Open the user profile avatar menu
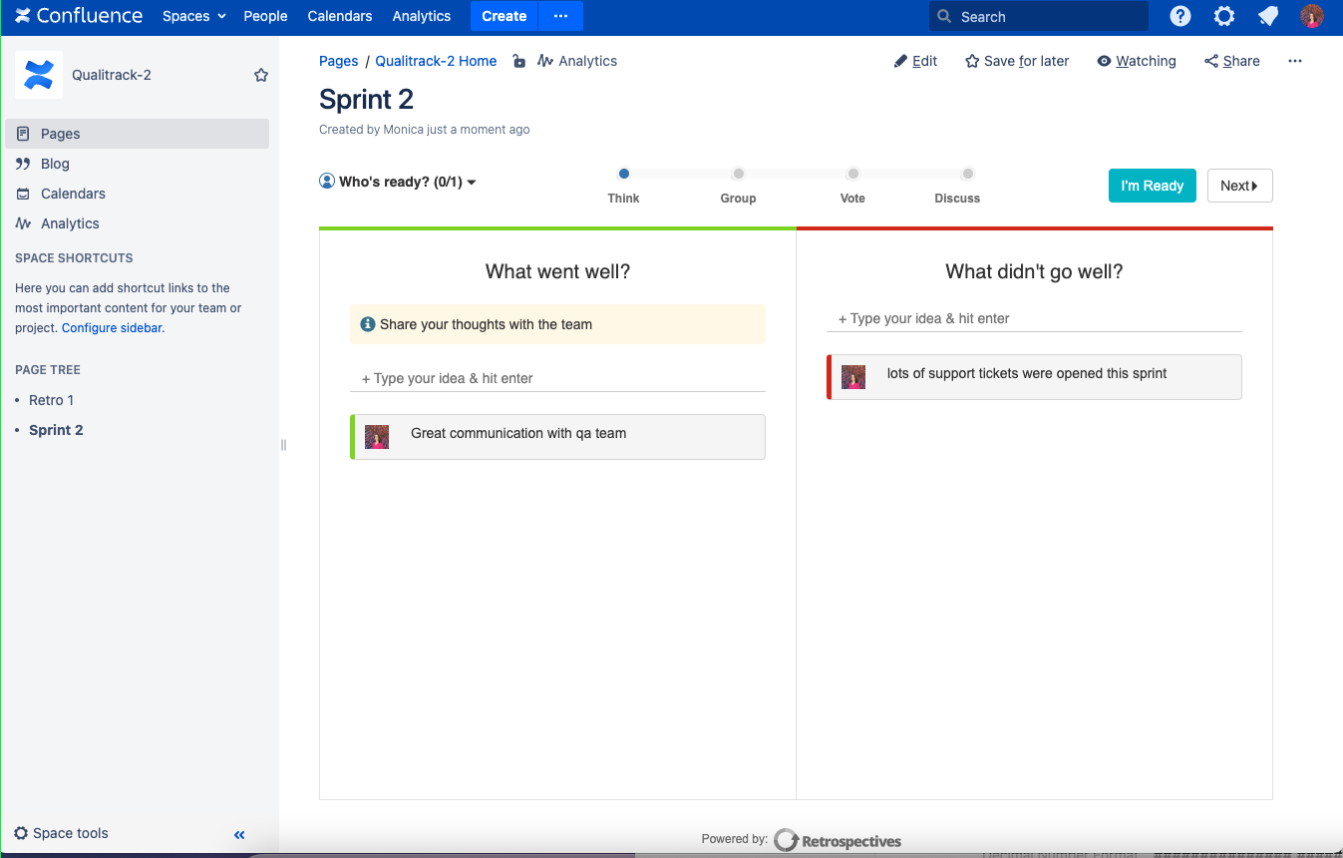Viewport: 1343px width, 858px height. click(1312, 16)
